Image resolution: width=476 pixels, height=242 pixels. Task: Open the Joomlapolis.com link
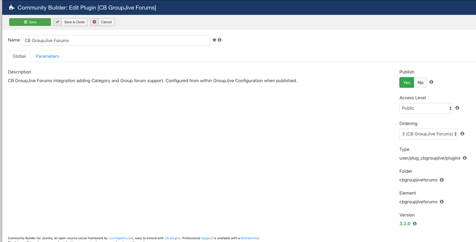tap(121, 238)
